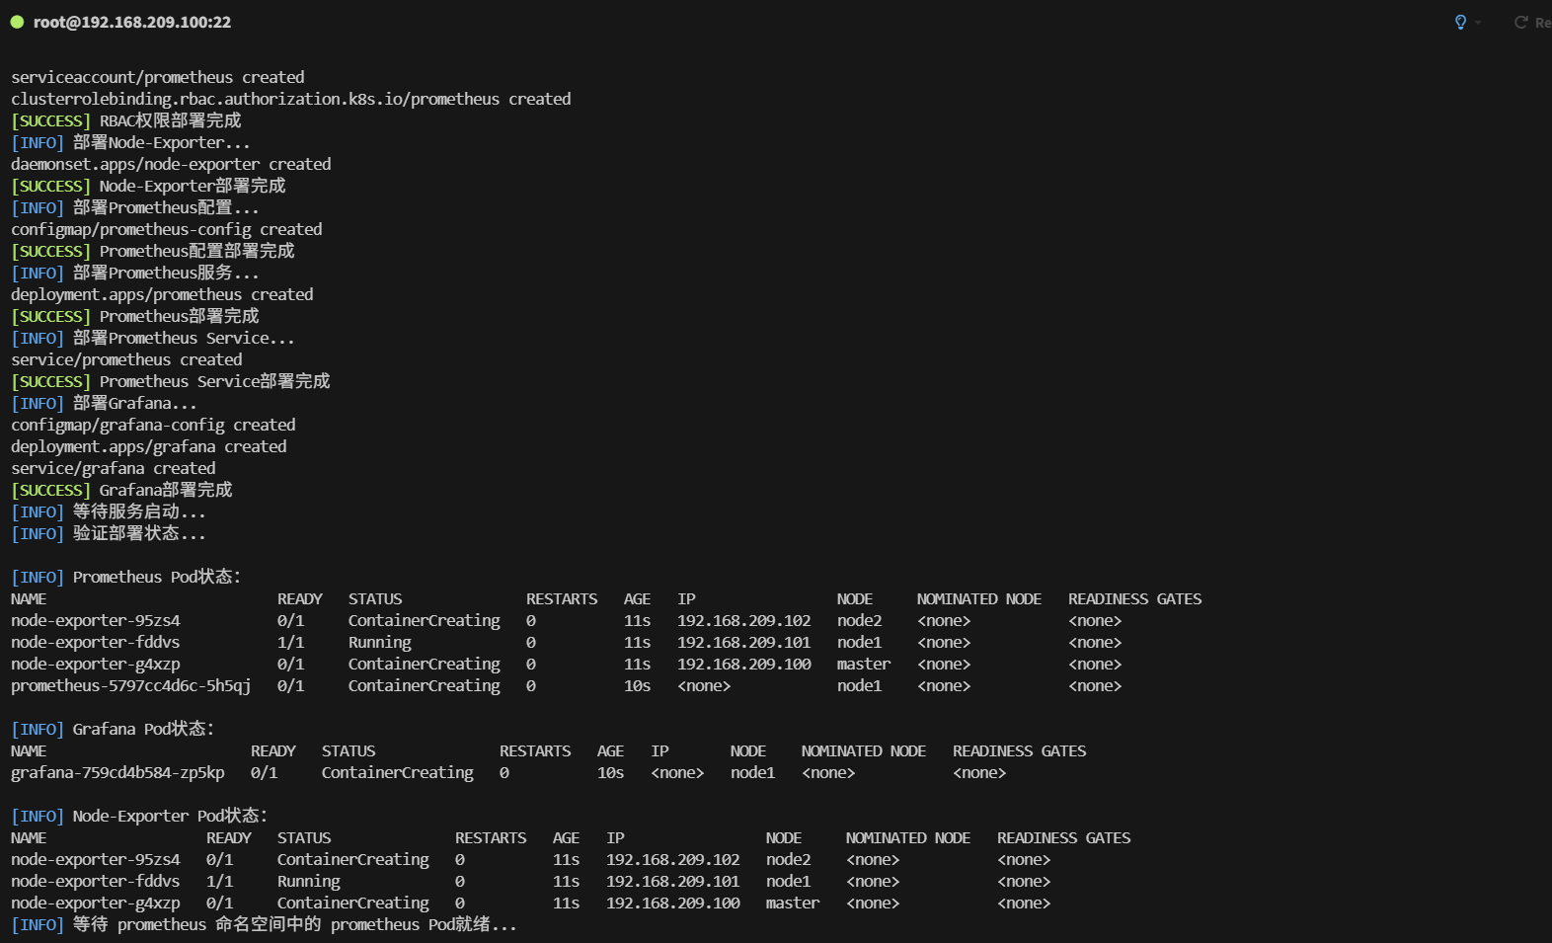
Task: Click the '[INFO] 部署Node-Exporter...' line
Action: [x=130, y=142]
